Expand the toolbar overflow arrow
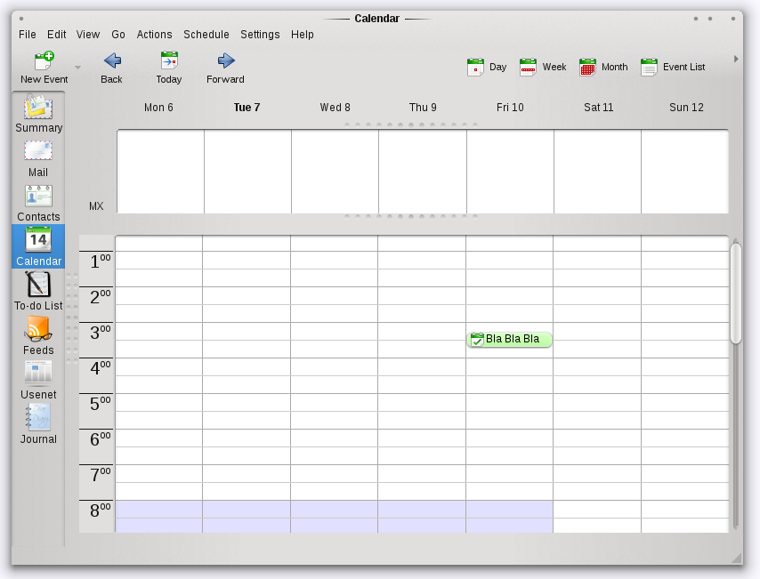The image size is (760, 579). 736,59
